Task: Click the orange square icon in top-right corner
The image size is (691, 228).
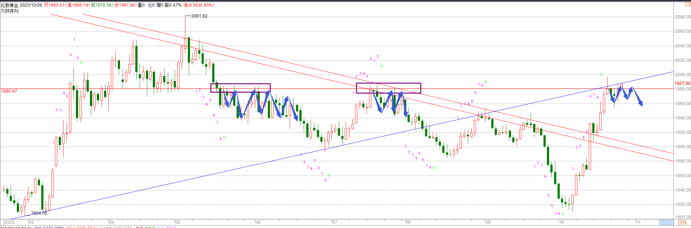Action: (688, 5)
